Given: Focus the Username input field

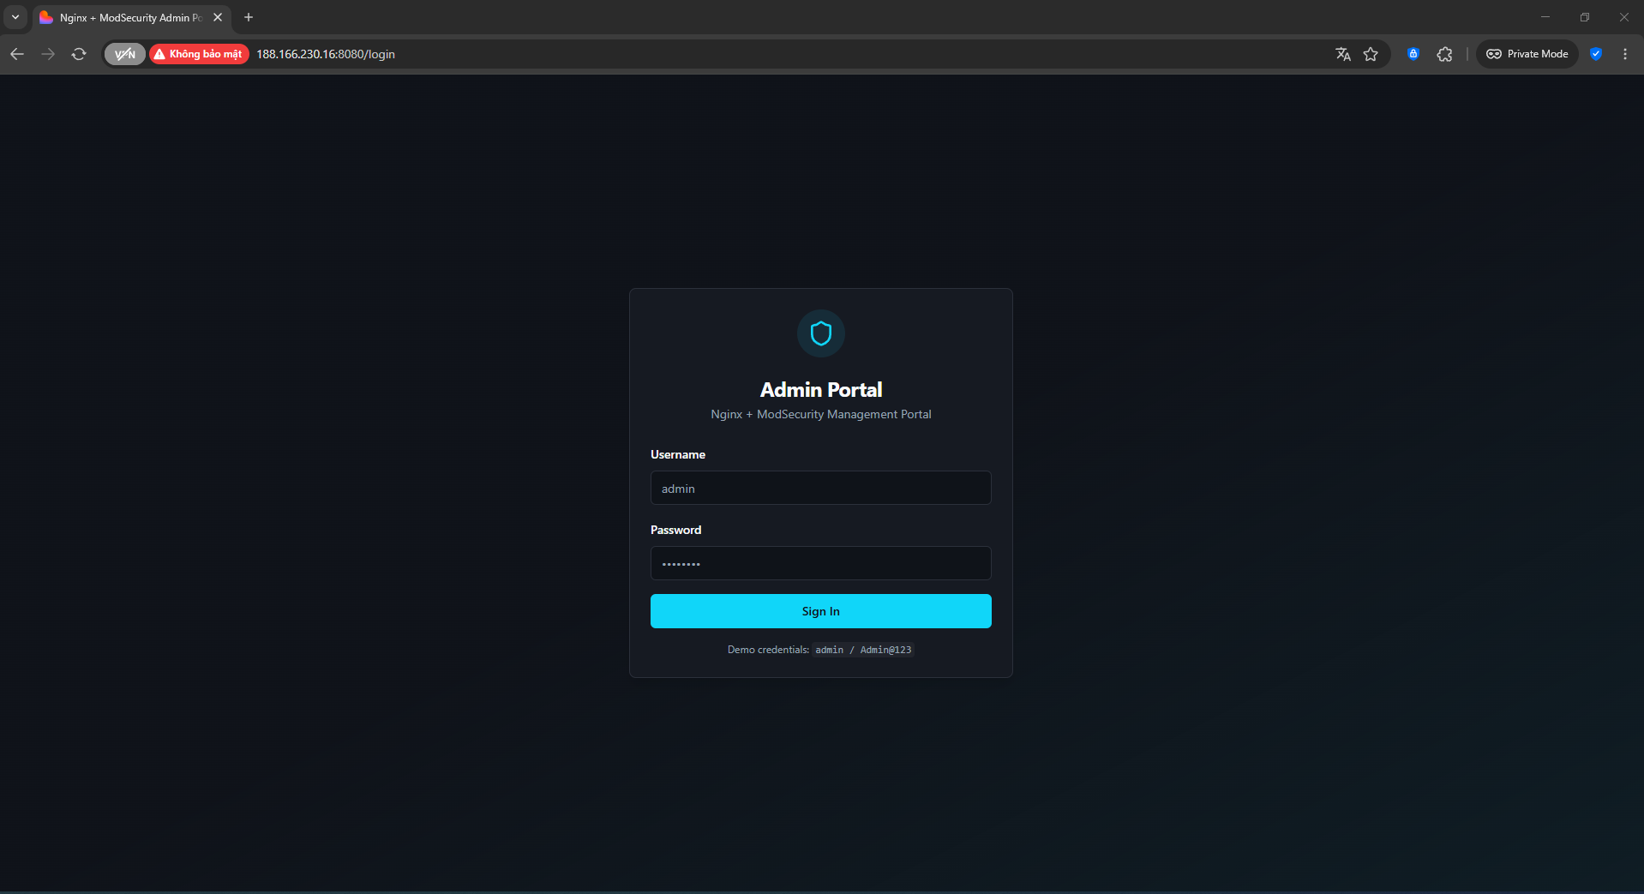Looking at the screenshot, I should 820,488.
